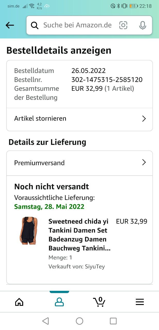159x330 pixels.
Task: Open the shopping cart icon
Action: [99, 302]
